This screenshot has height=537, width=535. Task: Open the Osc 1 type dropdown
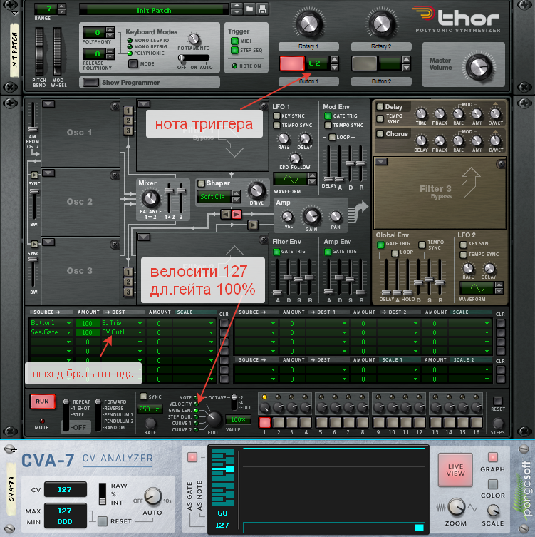pyautogui.click(x=48, y=104)
